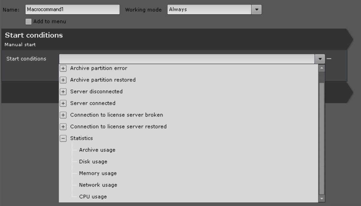Select Memory usage condition
Viewport: 361px width, 206px height.
coord(98,173)
